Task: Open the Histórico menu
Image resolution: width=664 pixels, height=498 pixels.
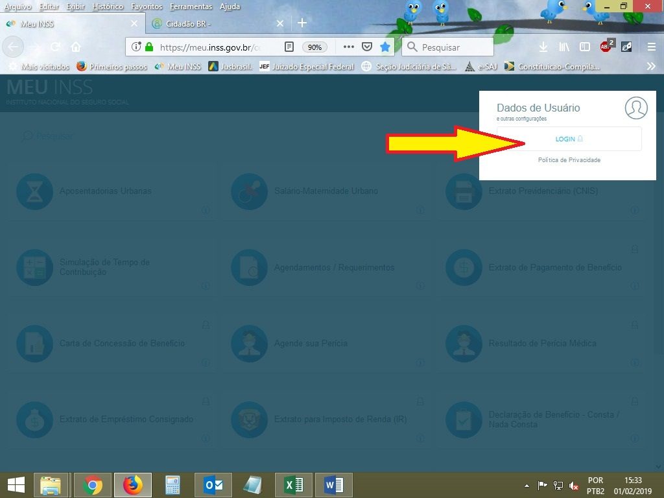Action: tap(108, 6)
